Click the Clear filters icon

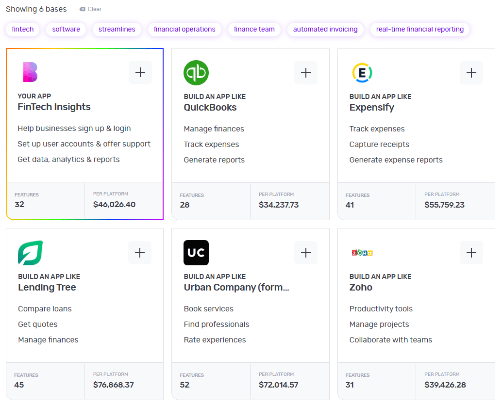(83, 9)
